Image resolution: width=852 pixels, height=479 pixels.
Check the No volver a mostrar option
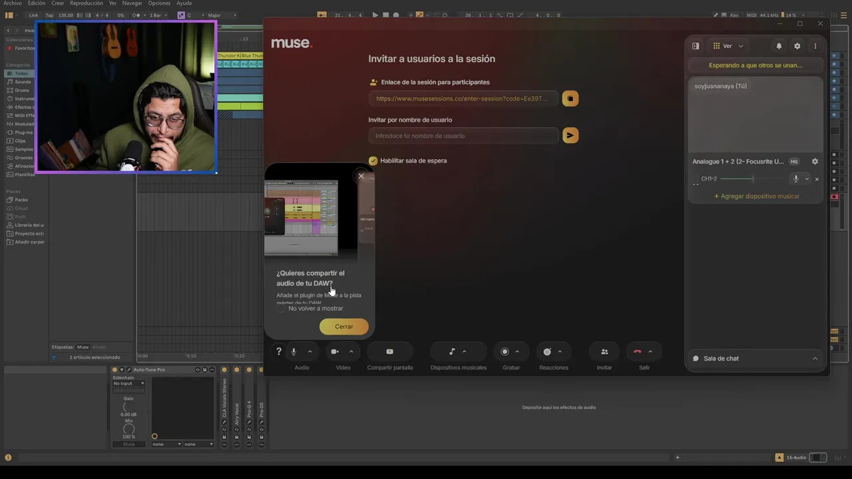pos(281,308)
